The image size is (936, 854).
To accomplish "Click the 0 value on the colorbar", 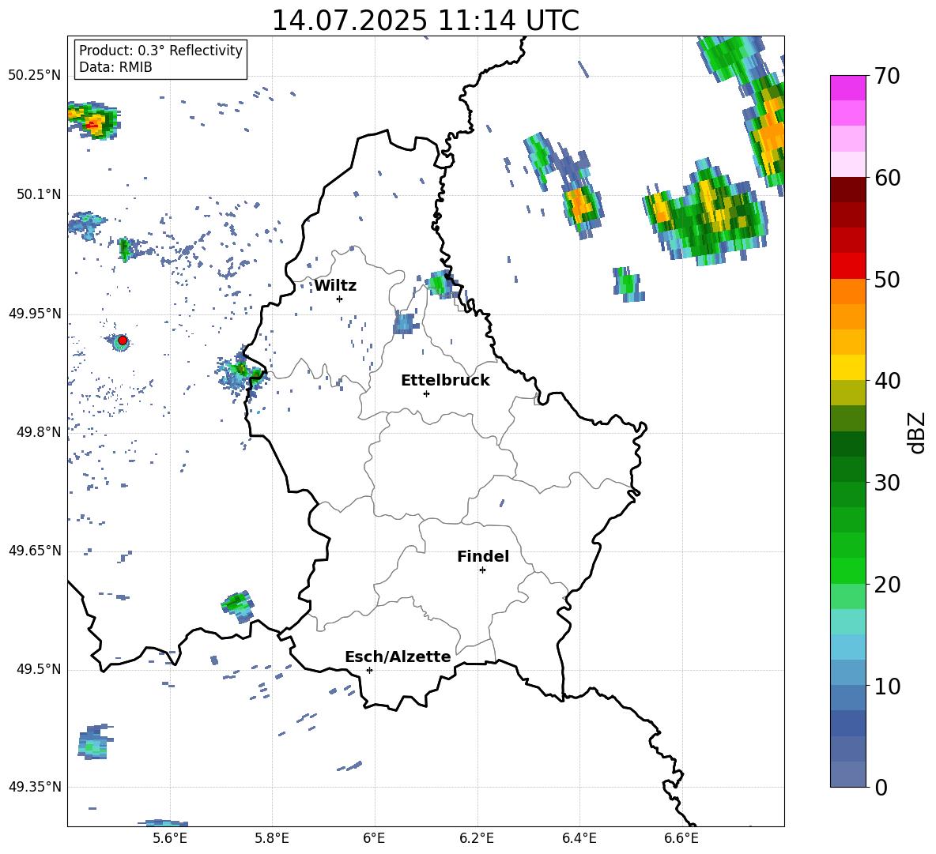I will [881, 788].
